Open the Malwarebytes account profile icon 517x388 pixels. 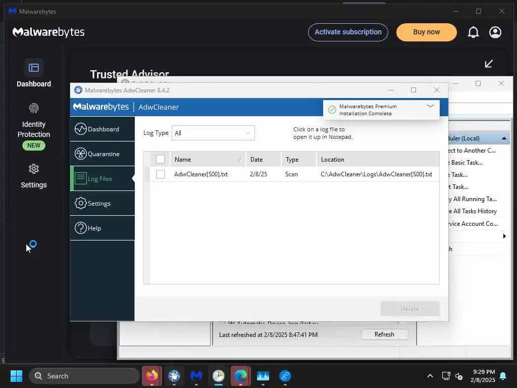coord(495,32)
